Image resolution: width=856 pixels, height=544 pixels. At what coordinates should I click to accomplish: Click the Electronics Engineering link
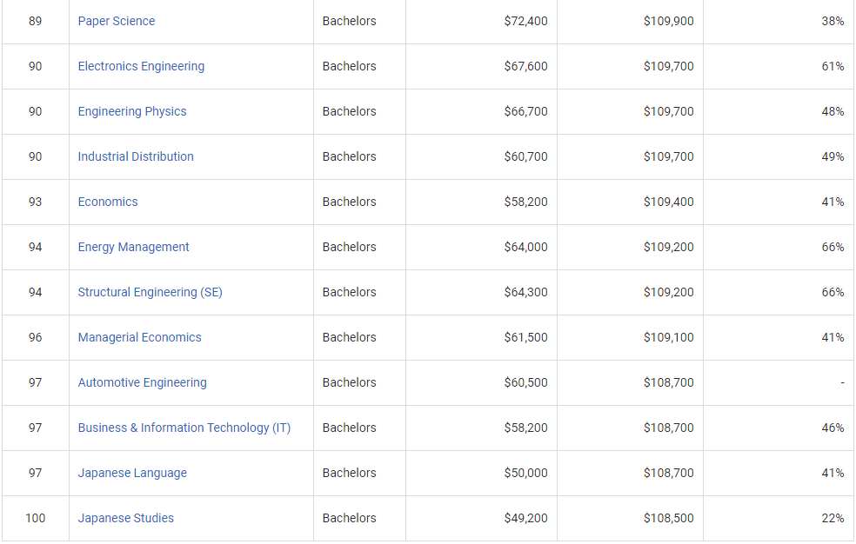tap(141, 66)
